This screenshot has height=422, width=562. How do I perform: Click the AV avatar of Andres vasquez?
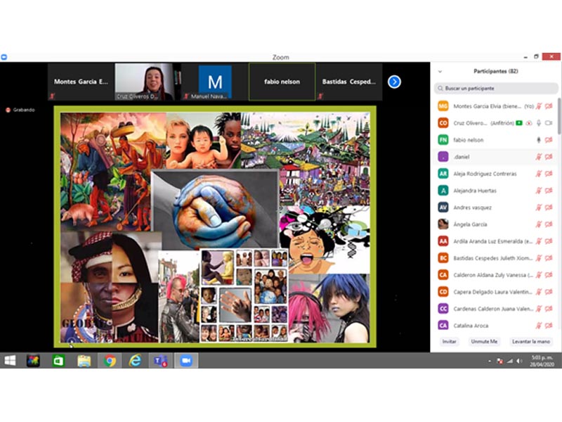(443, 207)
